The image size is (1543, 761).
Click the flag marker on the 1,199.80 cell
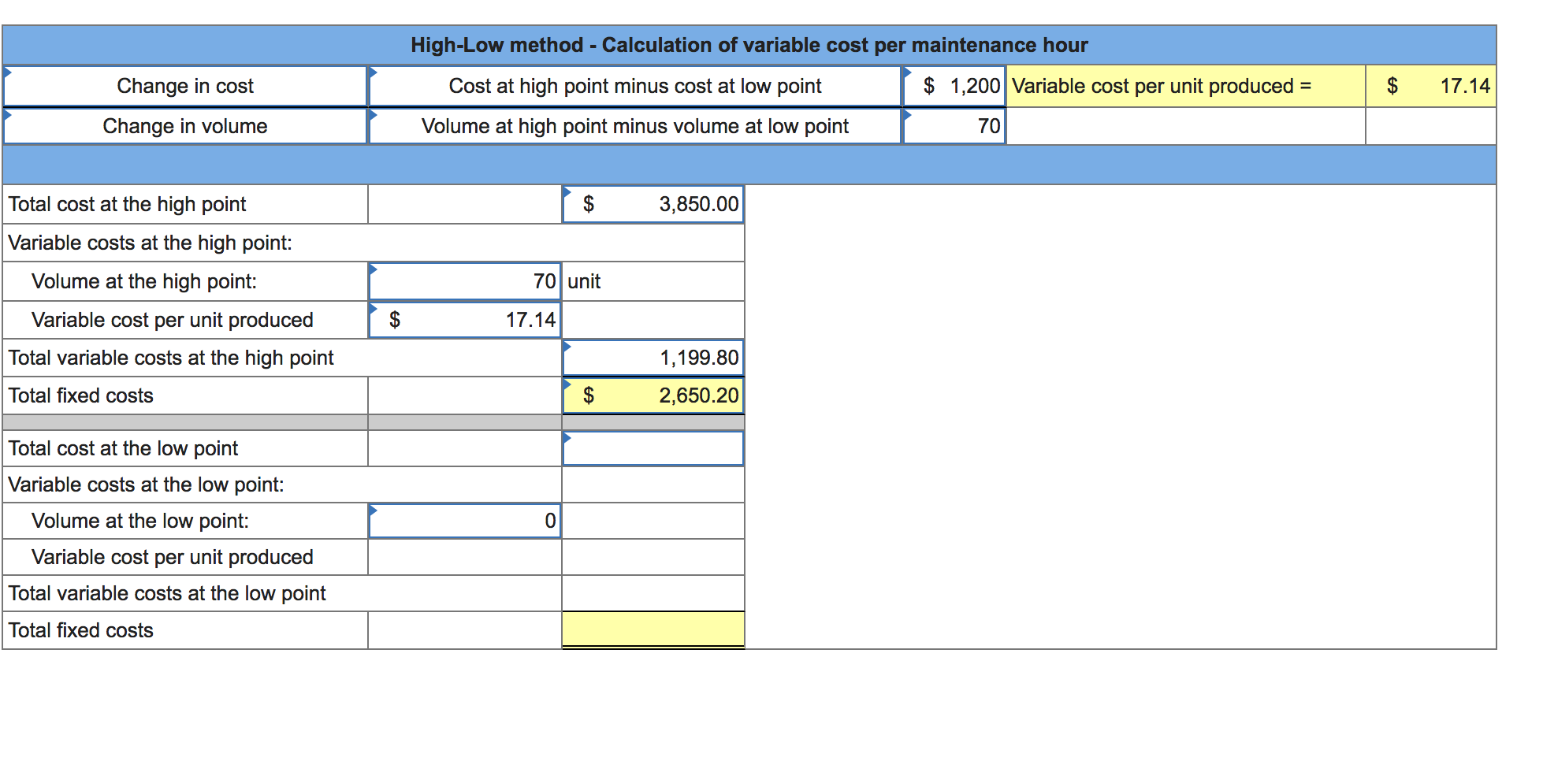coord(567,345)
